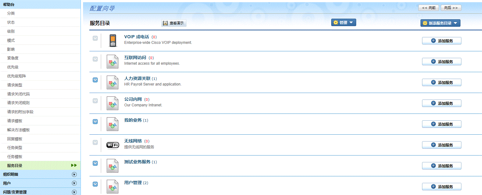
Task: Click the 帮助台 section header
Action: (40, 4)
